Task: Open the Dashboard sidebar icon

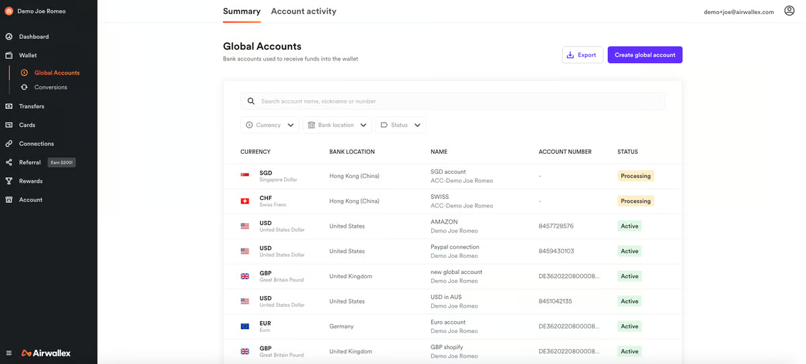Action: [x=9, y=36]
